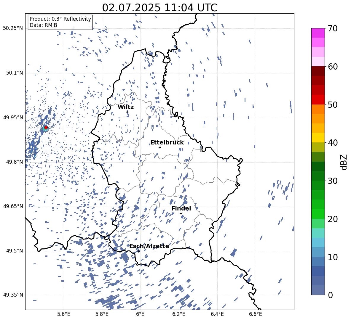Click the 6°E longitude label

(x=140, y=314)
